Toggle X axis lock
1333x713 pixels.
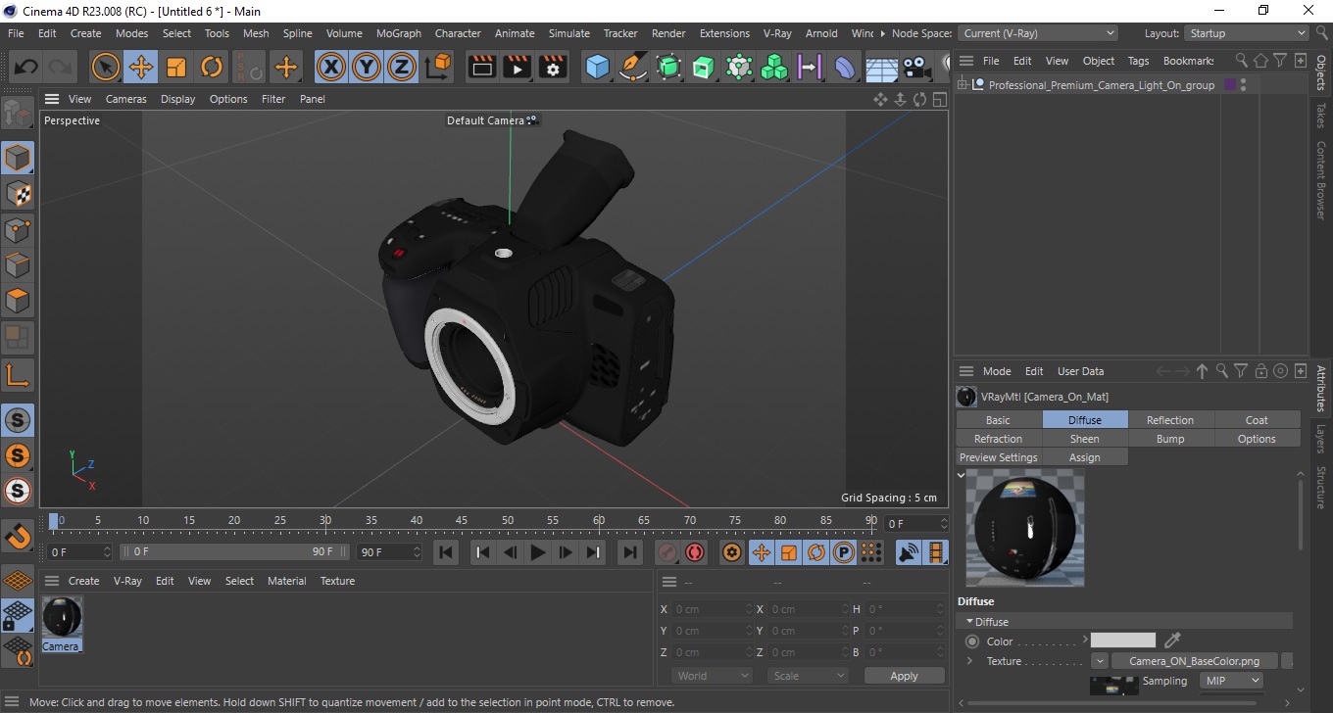tap(331, 68)
